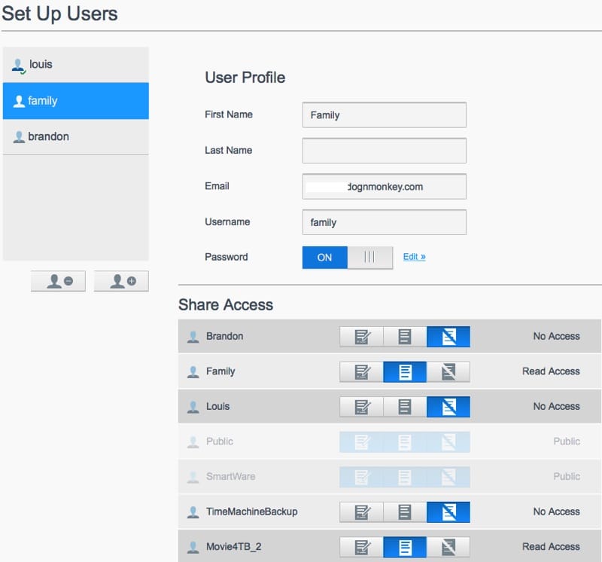This screenshot has width=602, height=562.
Task: Set Brandon share to read/write access
Action: tap(362, 337)
